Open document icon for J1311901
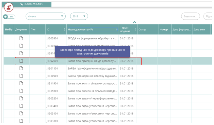 21,83
